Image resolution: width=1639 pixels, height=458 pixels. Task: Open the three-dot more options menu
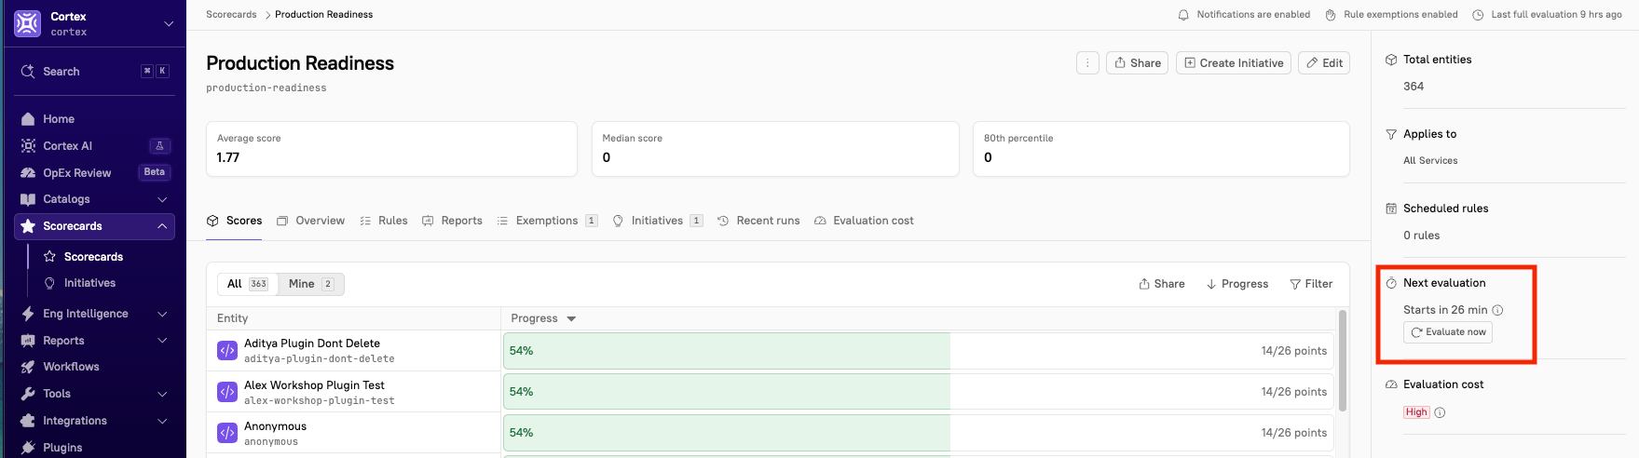[1087, 63]
